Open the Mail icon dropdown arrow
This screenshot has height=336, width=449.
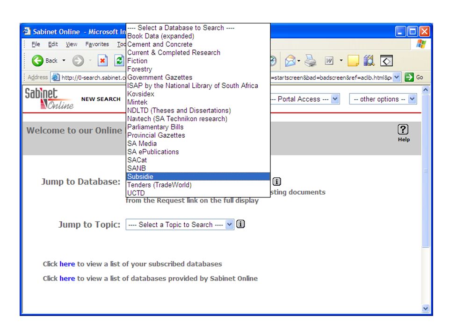click(299, 61)
